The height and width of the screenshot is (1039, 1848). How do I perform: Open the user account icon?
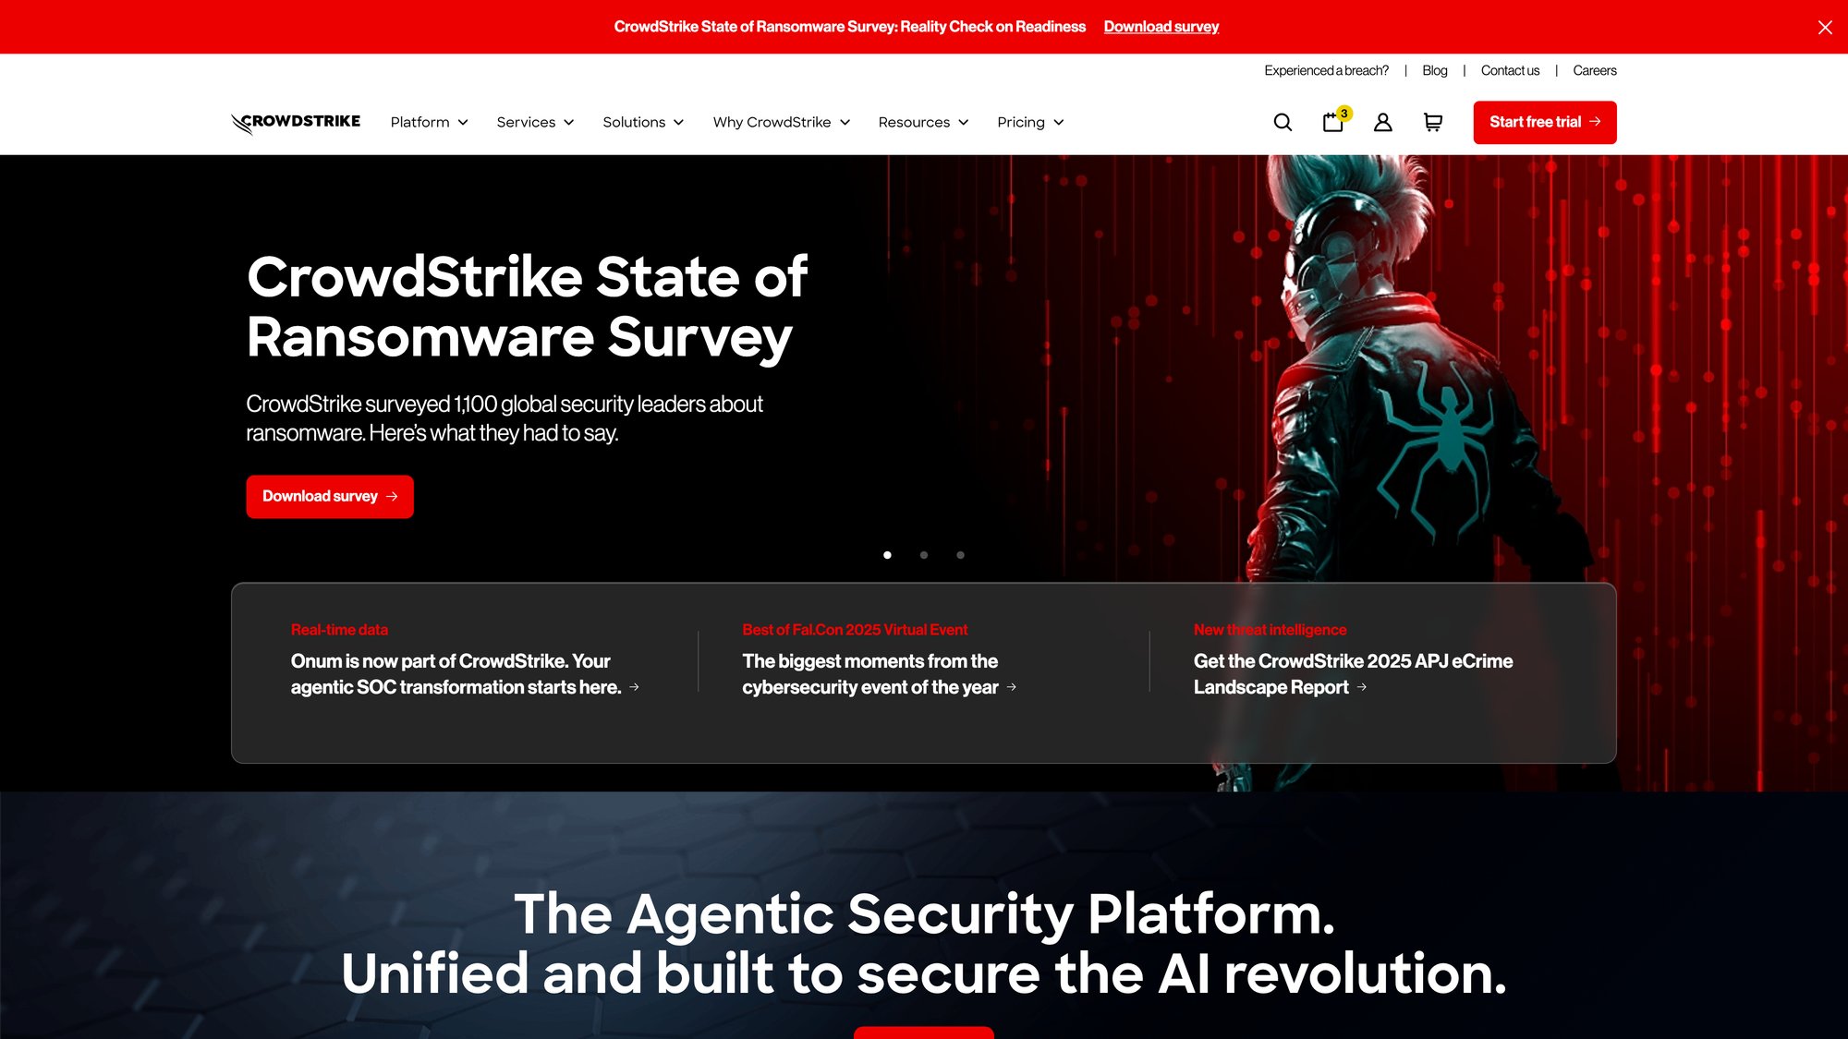[x=1383, y=122]
